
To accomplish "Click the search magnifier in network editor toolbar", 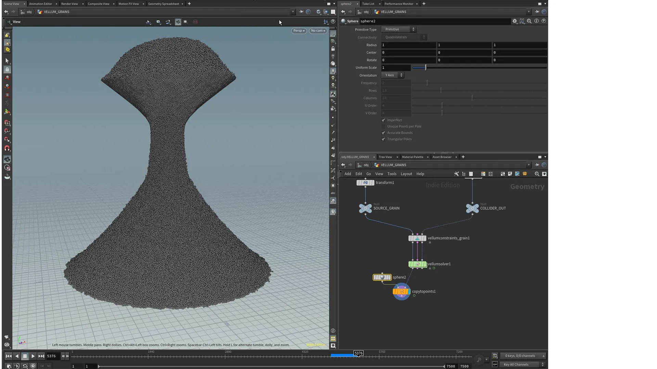I will pos(537,174).
